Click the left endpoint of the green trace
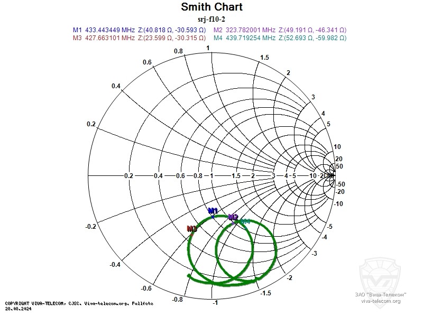Image resolution: width=423 pixels, height=317 pixels. 189,276
